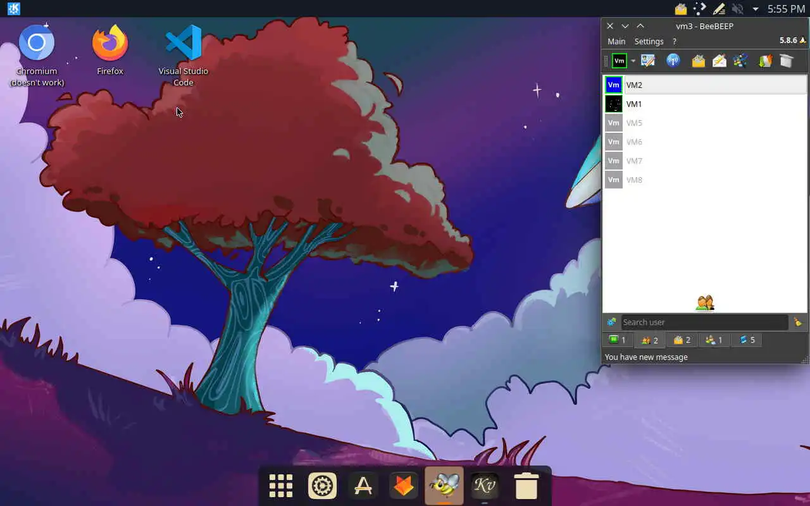Screen dimensions: 810x506
Task: Click the Vm status avatar in BeeBEEP toolbar
Action: coord(620,61)
